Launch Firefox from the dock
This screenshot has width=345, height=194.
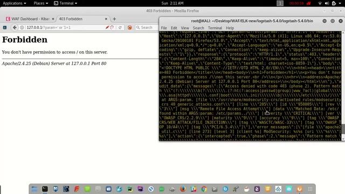click(183, 189)
